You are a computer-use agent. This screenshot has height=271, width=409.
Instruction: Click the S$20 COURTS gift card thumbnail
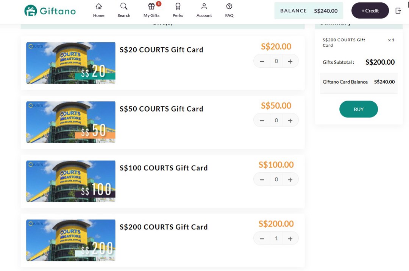point(70,63)
